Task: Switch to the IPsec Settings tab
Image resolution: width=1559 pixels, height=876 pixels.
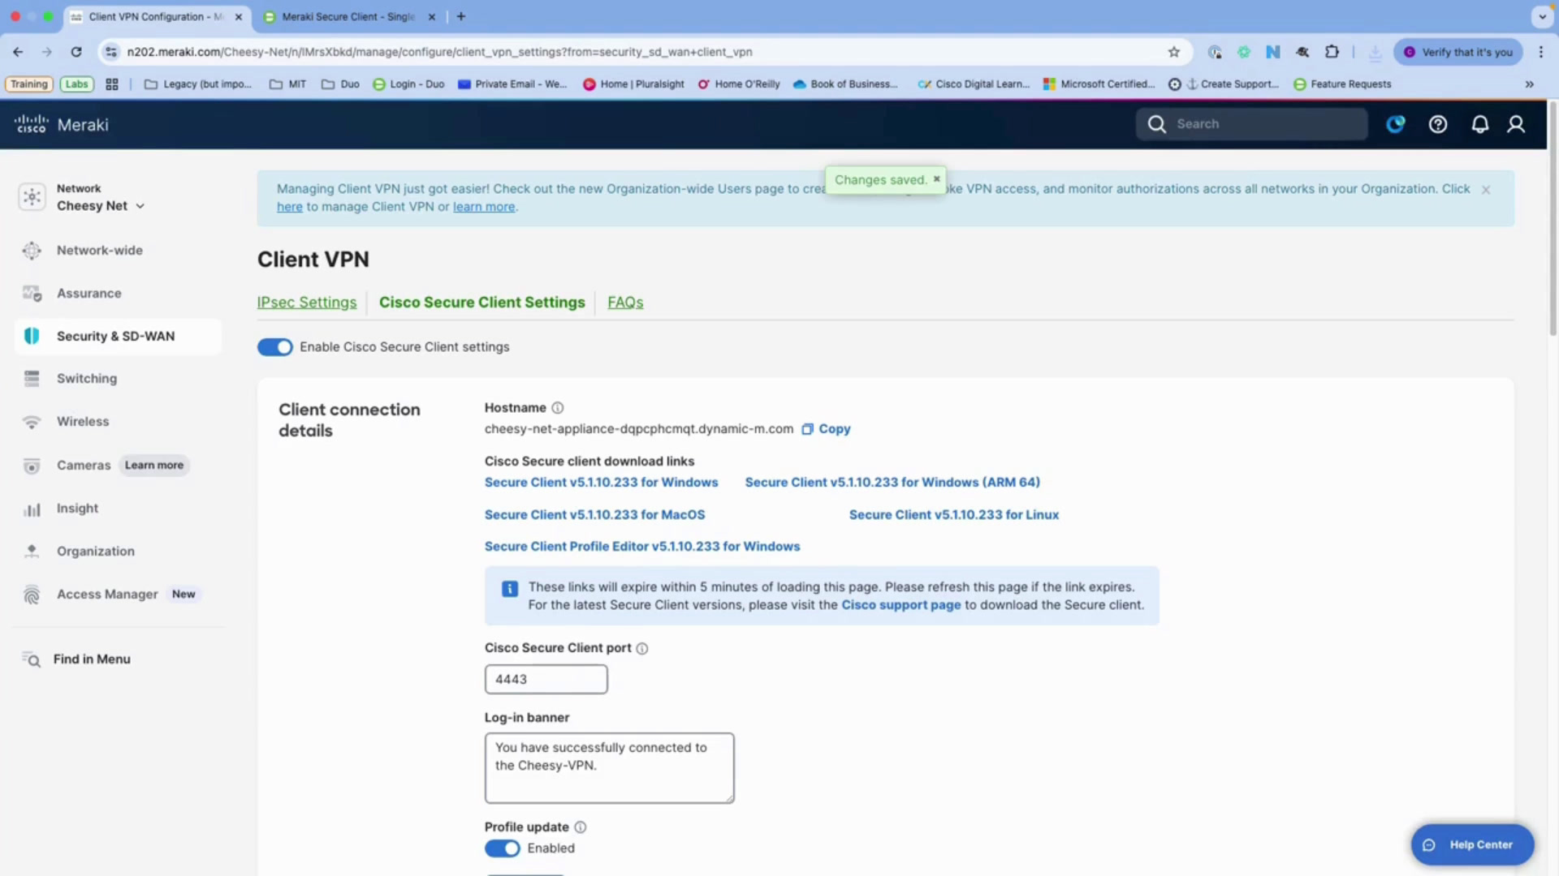Action: (307, 303)
